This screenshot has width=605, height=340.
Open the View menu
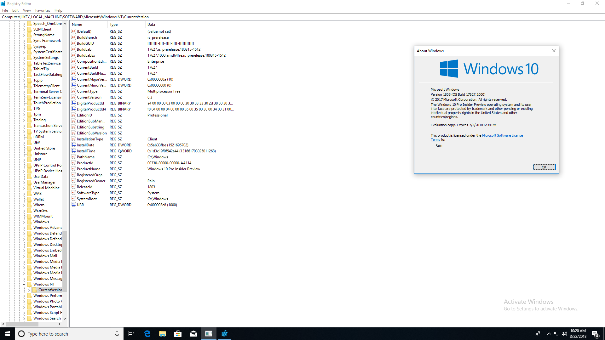[27, 10]
